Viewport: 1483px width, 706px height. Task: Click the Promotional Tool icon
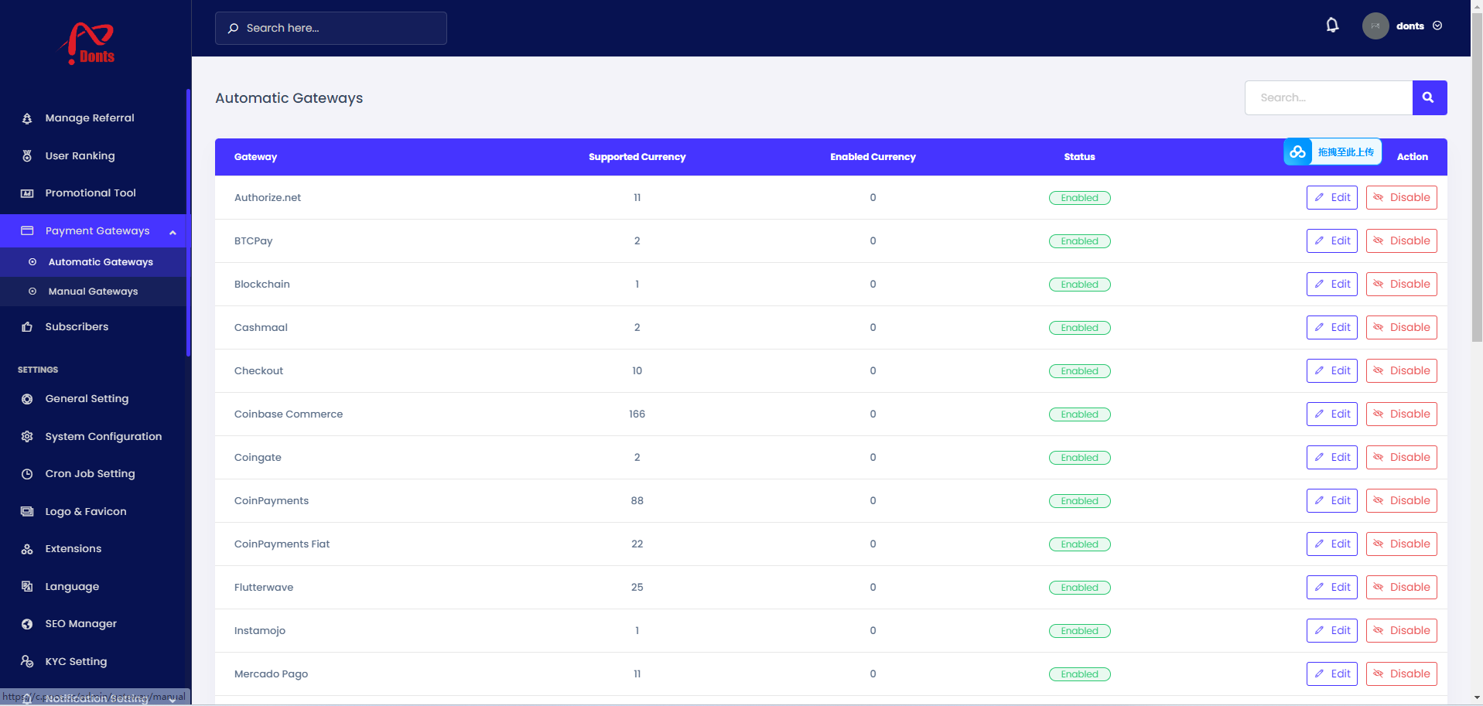click(x=27, y=193)
